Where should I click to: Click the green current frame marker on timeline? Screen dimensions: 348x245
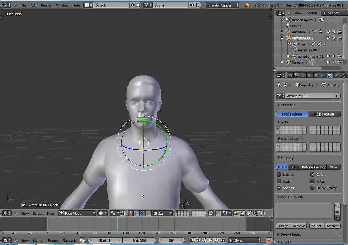pyautogui.click(x=118, y=225)
